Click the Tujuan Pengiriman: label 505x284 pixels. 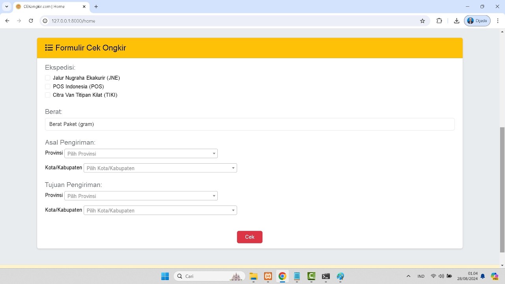tap(73, 185)
